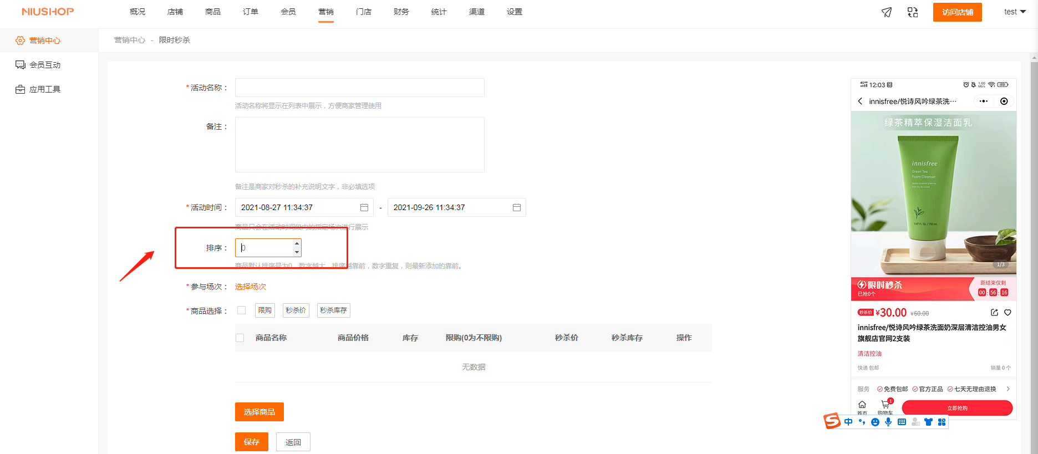Click the NIUSHOP logo

pos(48,12)
